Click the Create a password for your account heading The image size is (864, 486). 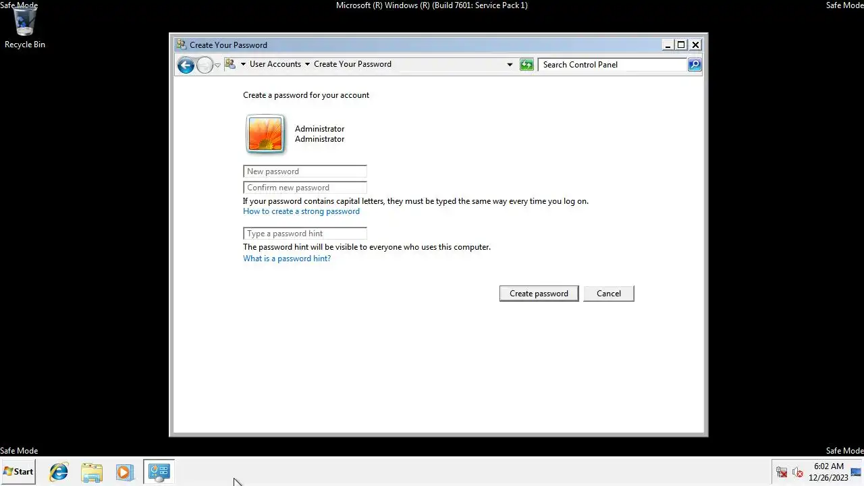click(x=306, y=95)
